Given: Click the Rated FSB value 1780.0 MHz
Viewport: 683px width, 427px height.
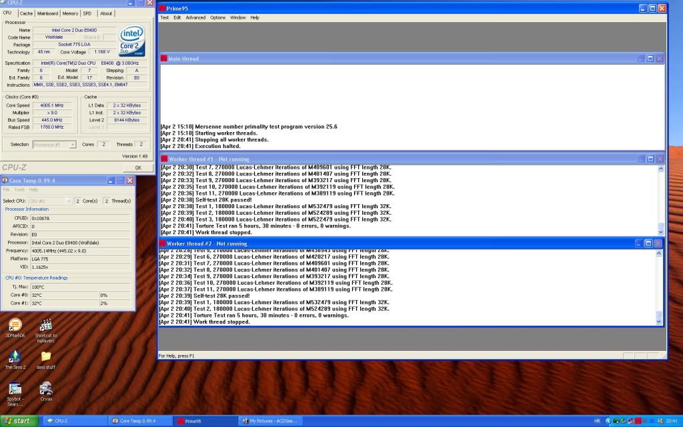Looking at the screenshot, I should pyautogui.click(x=52, y=127).
